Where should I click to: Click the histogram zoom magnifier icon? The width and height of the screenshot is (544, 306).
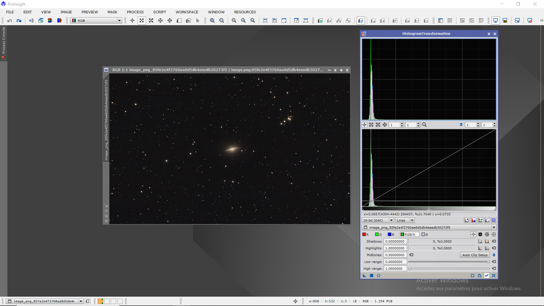click(424, 125)
